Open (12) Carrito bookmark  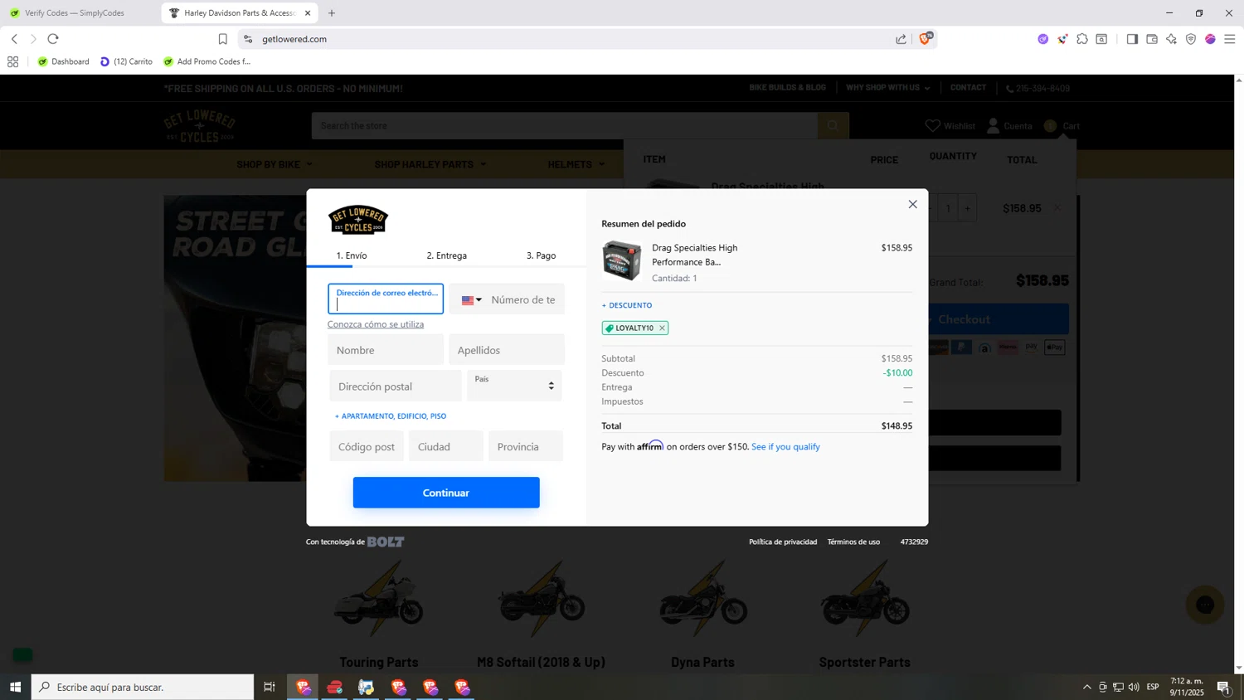(127, 61)
